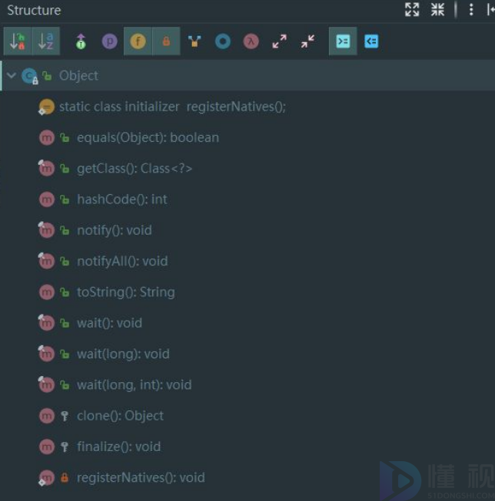Viewport: 495px width, 501px height.
Task: Click the method icon beside notifyAll()
Action: point(47,261)
